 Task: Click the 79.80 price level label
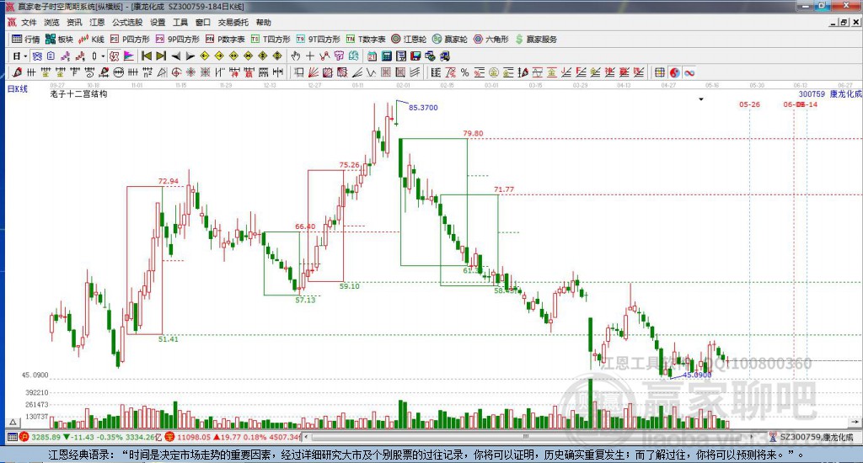tap(473, 134)
